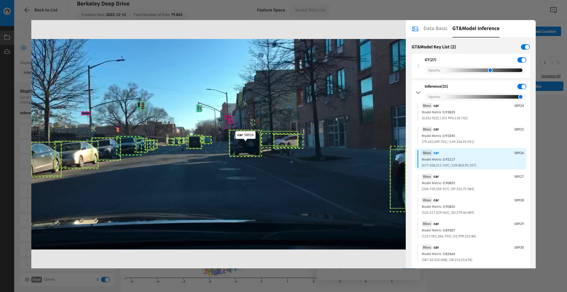The height and width of the screenshot is (292, 567).
Task: Toggle the Inference(31) visibility switch
Action: coord(522,87)
